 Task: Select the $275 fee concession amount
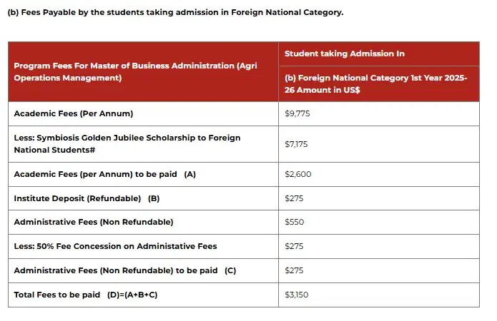[294, 246]
